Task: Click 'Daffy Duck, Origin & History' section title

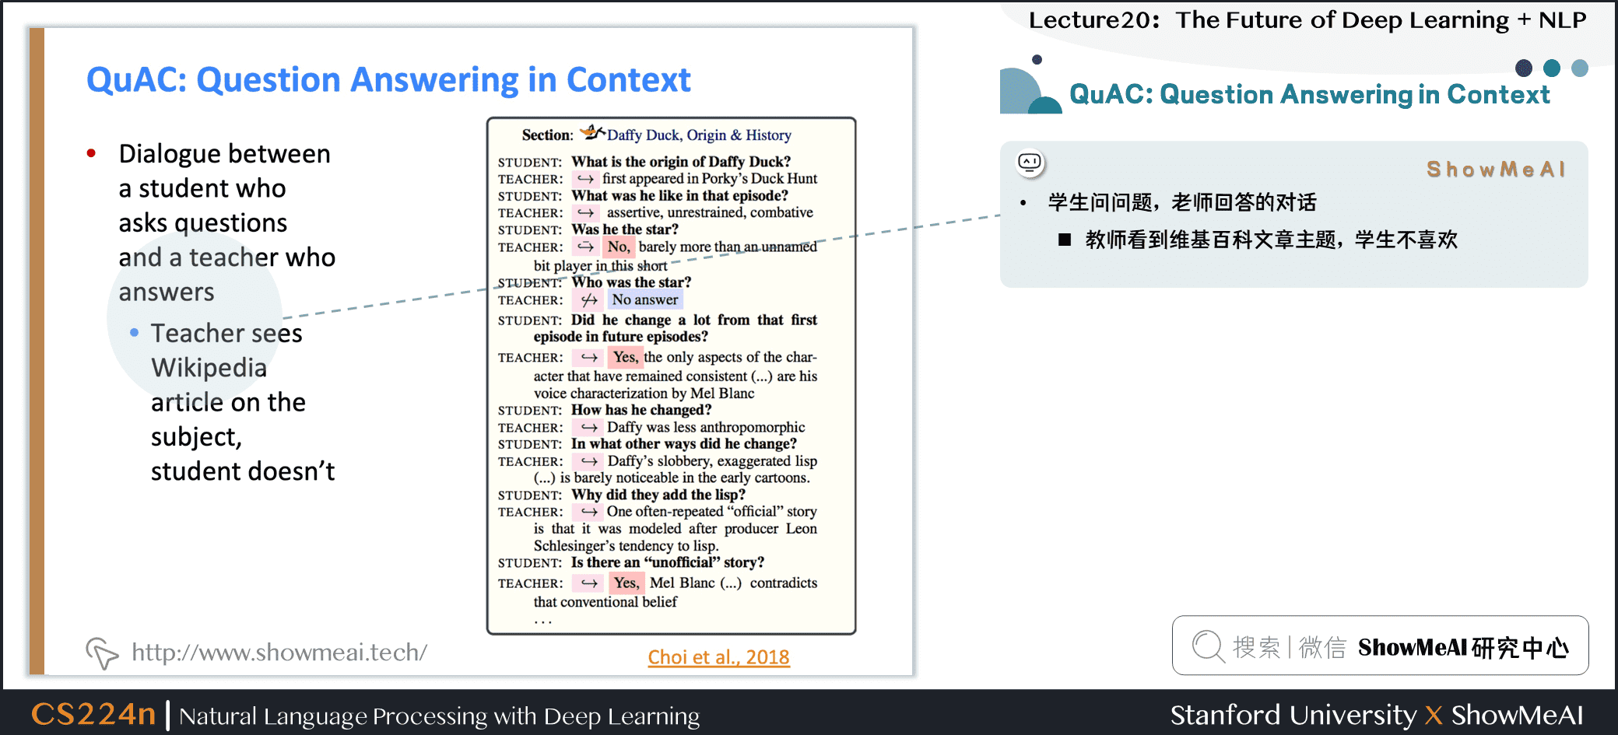Action: pos(699,135)
